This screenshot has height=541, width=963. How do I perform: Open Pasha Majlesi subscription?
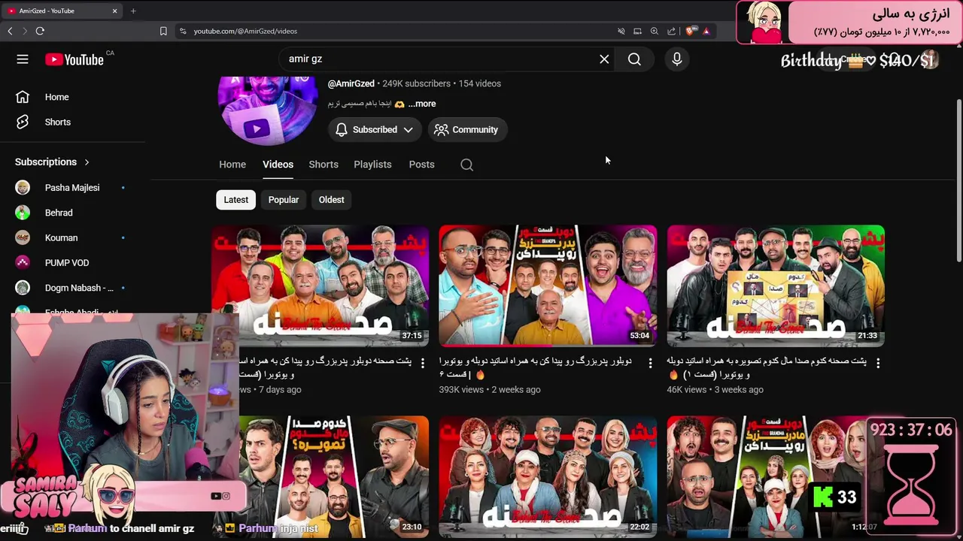point(73,188)
